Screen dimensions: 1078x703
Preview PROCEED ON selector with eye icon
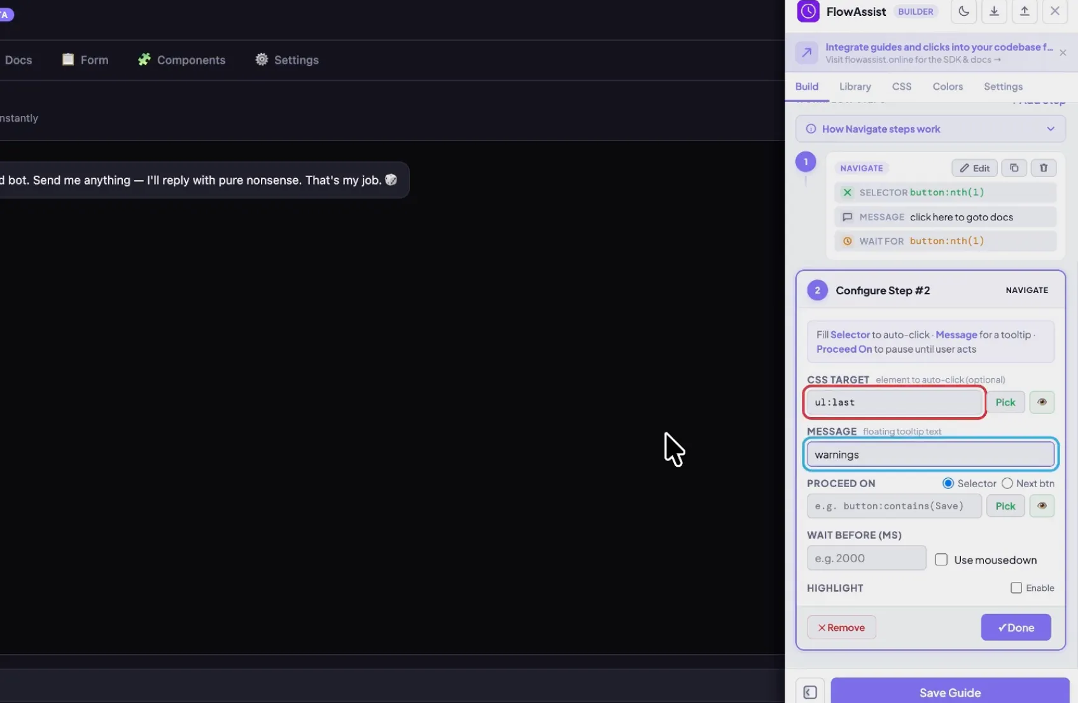tap(1042, 506)
